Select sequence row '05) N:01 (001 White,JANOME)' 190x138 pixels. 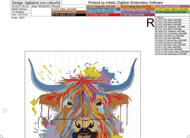pos(172,29)
